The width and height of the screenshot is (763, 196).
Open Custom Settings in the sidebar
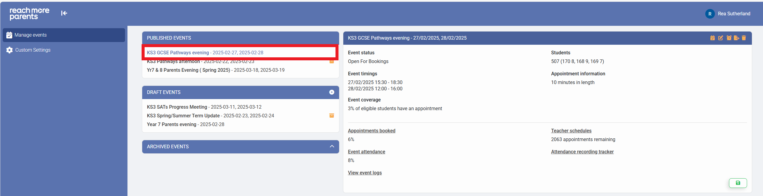pos(33,50)
